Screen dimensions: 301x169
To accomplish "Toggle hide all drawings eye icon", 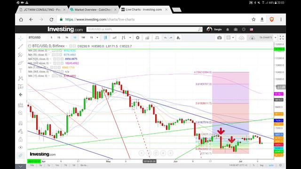I will (x=21, y=147).
